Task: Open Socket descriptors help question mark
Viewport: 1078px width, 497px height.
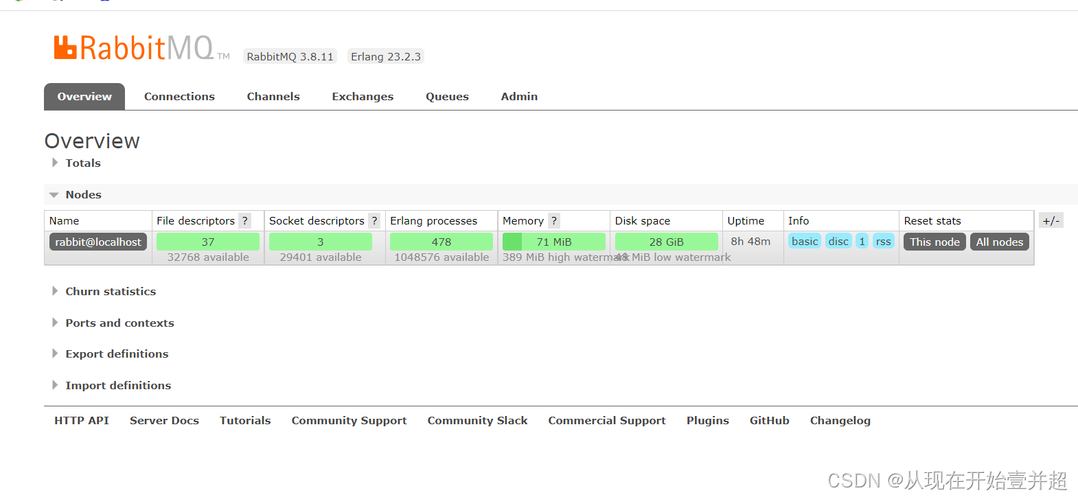Action: 374,220
